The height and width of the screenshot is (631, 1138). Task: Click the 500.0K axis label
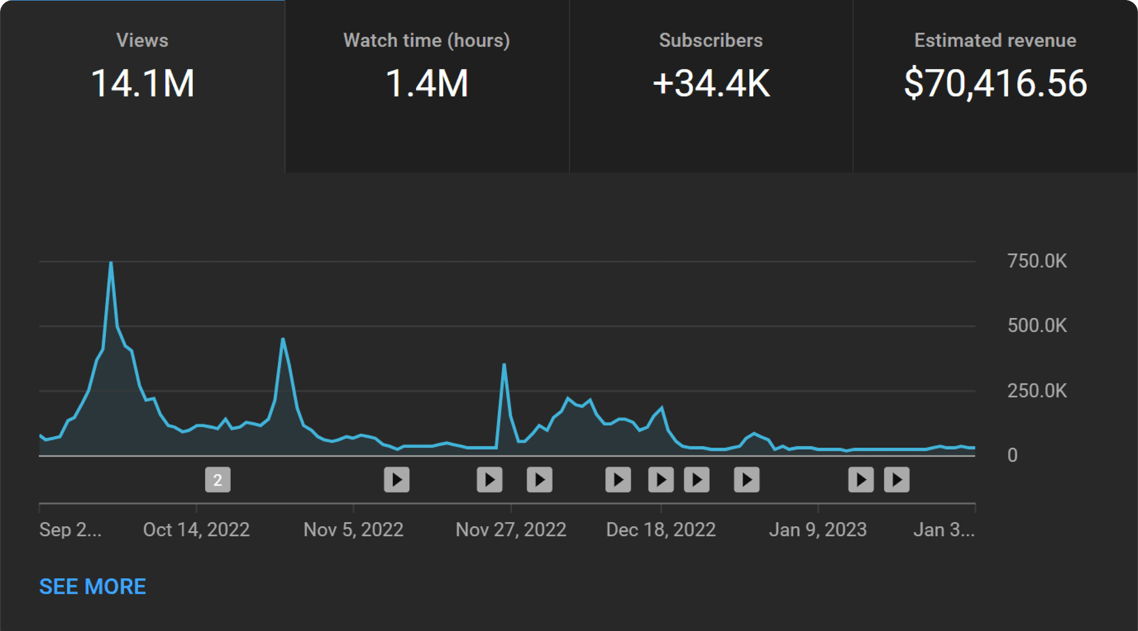1037,326
